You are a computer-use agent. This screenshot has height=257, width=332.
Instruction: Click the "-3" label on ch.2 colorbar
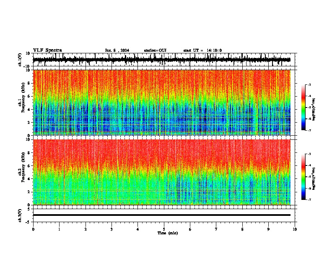coord(309,154)
